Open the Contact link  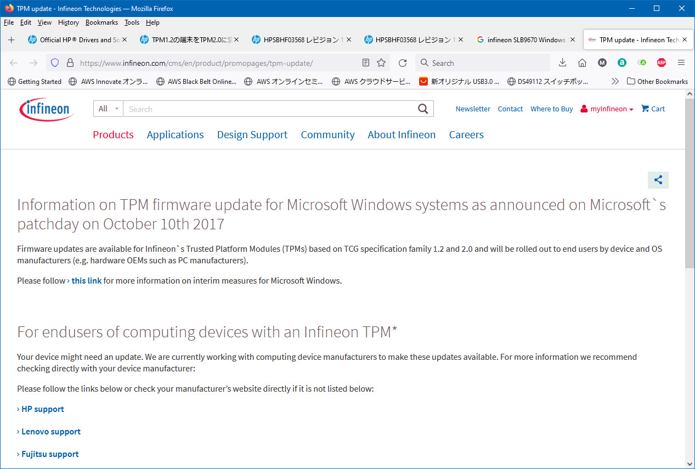[510, 109]
